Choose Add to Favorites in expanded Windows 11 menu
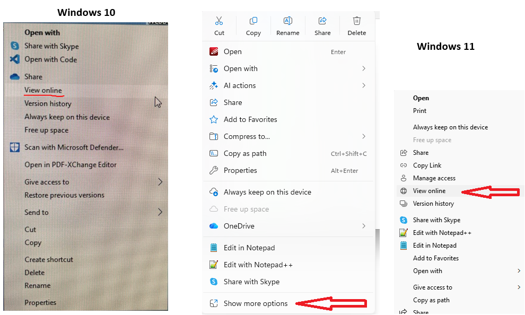Image resolution: width=525 pixels, height=315 pixels. point(435,258)
